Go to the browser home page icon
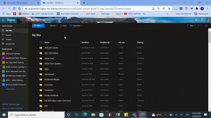Image resolution: width=211 pixels, height=118 pixels. pos(19,9)
